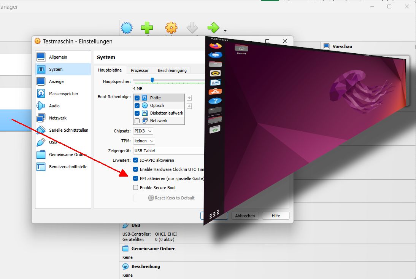Switch to the Prozessor tab
Image resolution: width=416 pixels, height=279 pixels.
[x=140, y=70]
